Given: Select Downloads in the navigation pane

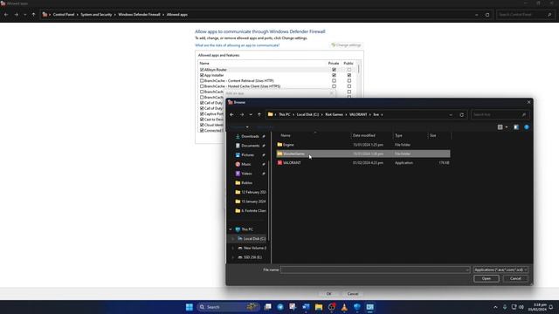Looking at the screenshot, I should click(250, 136).
